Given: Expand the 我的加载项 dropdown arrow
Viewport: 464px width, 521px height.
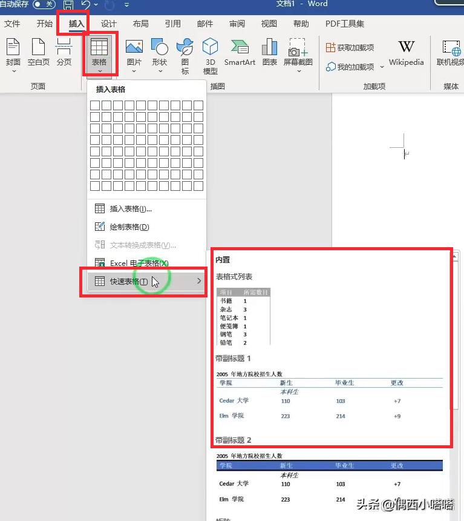Looking at the screenshot, I should (x=382, y=67).
